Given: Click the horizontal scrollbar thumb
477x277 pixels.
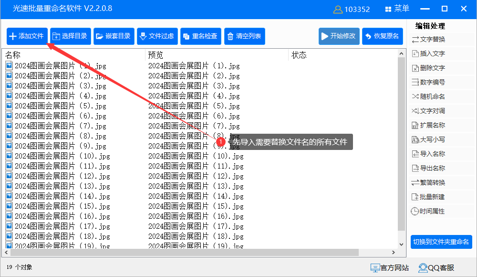Looking at the screenshot, I should click(x=185, y=253).
